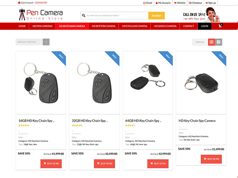Image resolution: width=238 pixels, height=178 pixels.
Task: Open the 64GB keychain camera product image
Action: (x=148, y=83)
